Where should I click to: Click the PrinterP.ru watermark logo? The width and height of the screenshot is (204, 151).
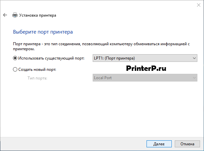[146, 68]
